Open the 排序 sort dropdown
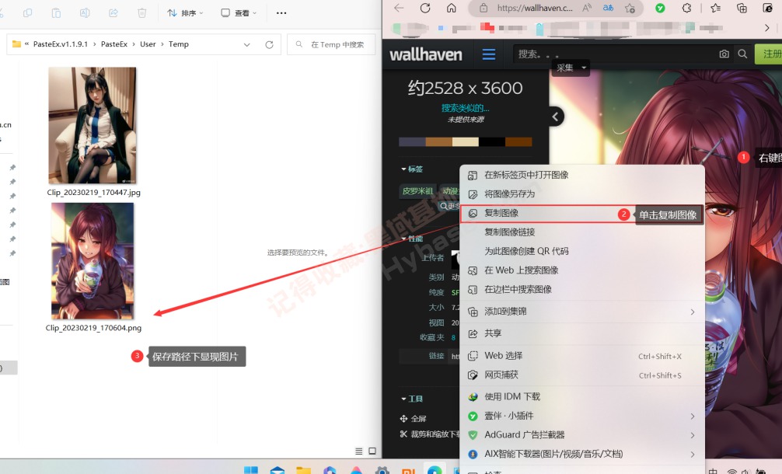Image resolution: width=782 pixels, height=474 pixels. [186, 13]
